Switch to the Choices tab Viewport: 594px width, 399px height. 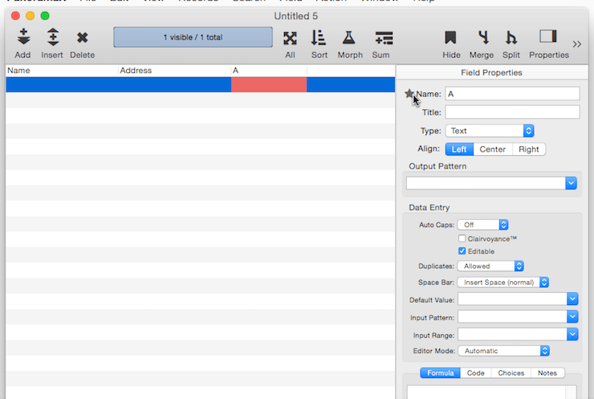pos(511,373)
